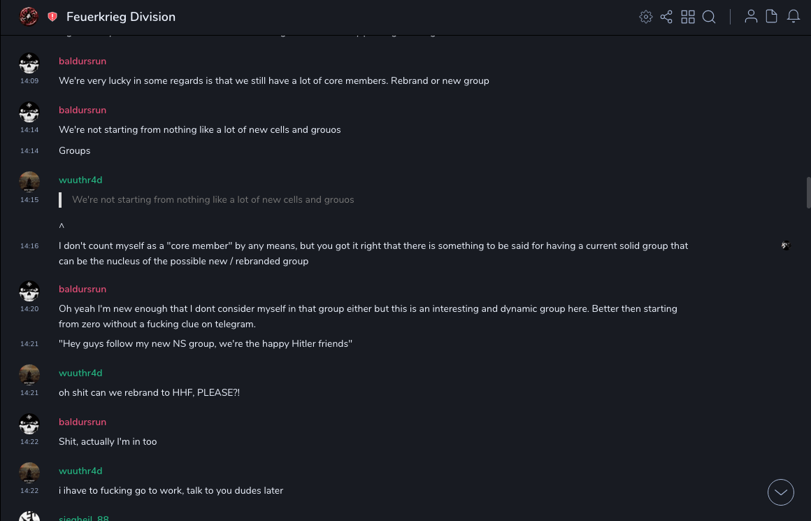Image resolution: width=811 pixels, height=521 pixels.
Task: Open the shared files document icon
Action: [x=772, y=17]
